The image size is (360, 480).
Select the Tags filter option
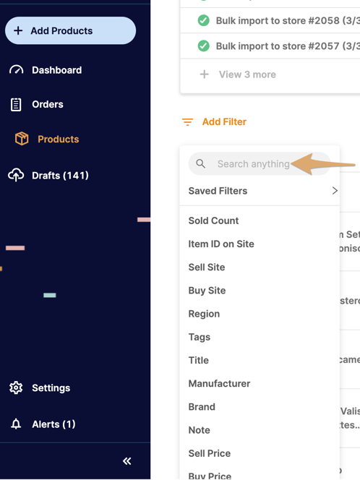click(x=200, y=337)
